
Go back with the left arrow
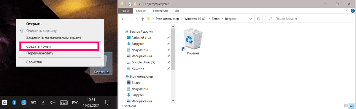[123, 19]
